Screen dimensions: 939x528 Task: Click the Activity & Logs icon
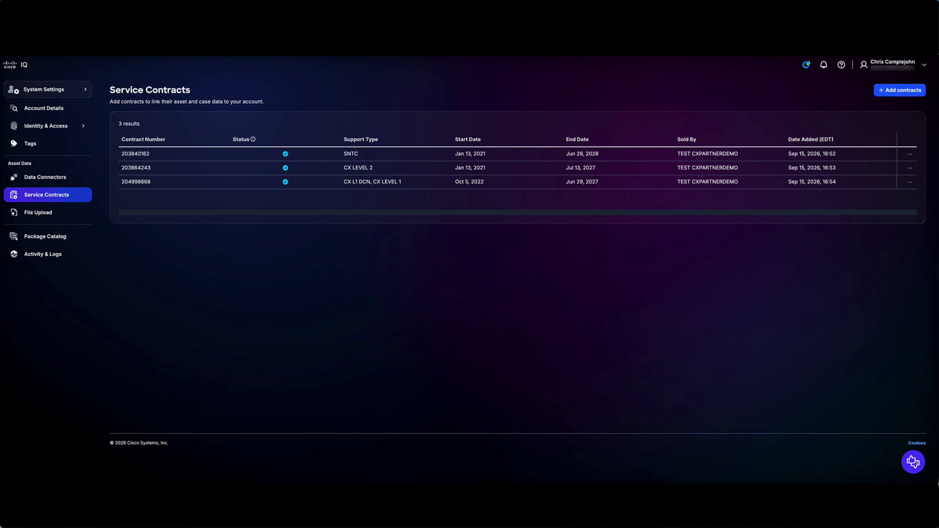coord(14,254)
